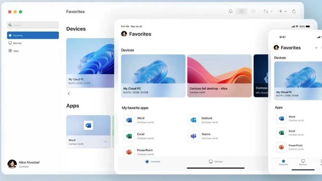Click the "Apps" heading in Mac main pane
322x181 pixels.
click(73, 106)
